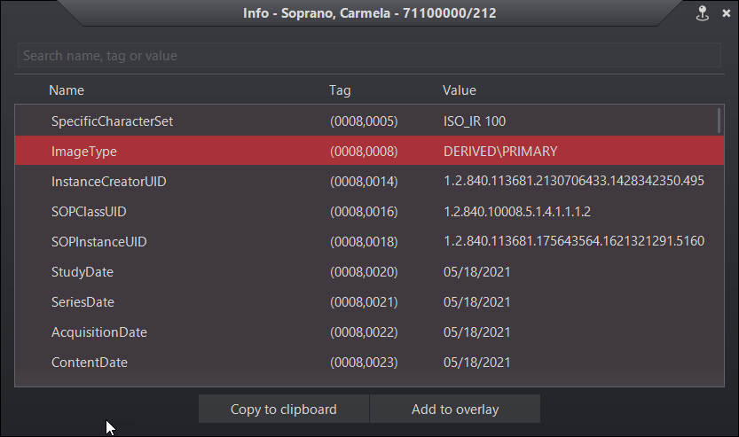The image size is (739, 437).
Task: Sort by the Tag column header
Action: click(340, 90)
